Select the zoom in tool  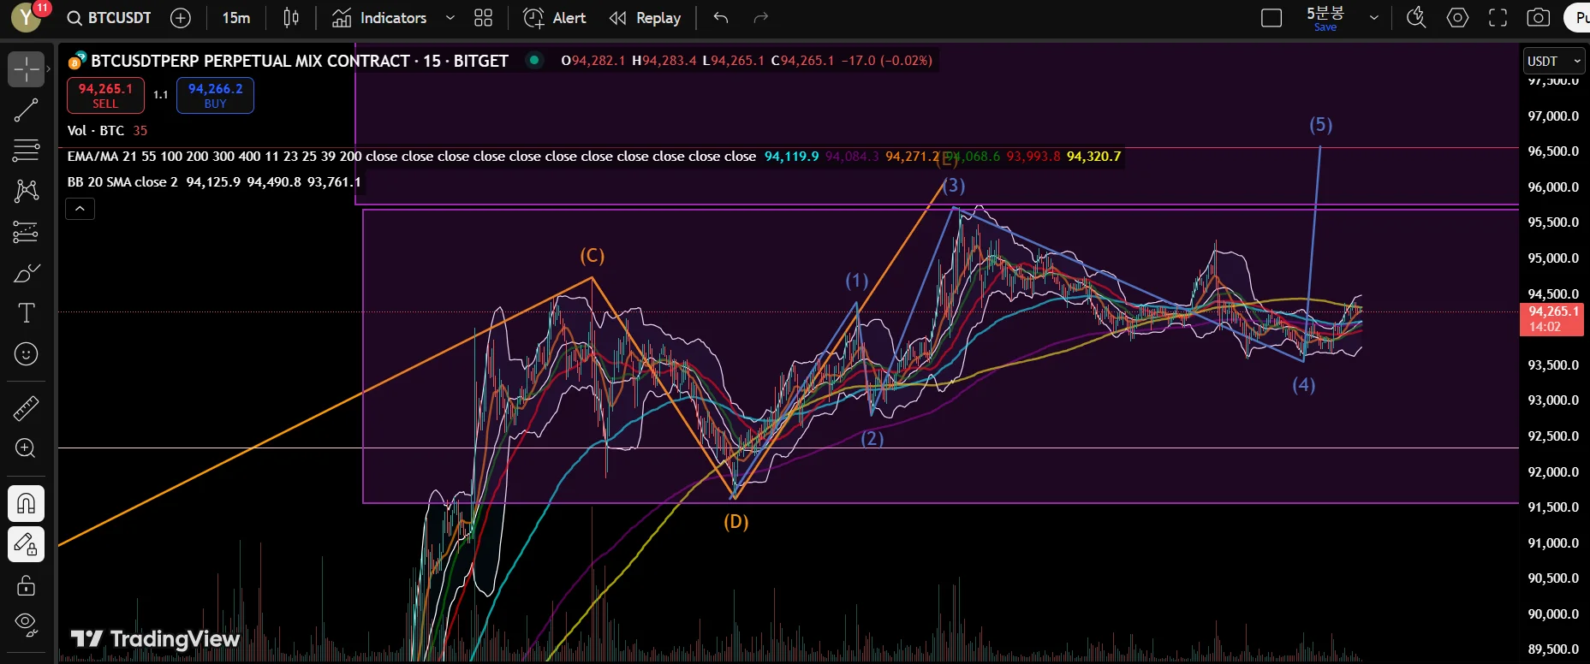click(27, 448)
